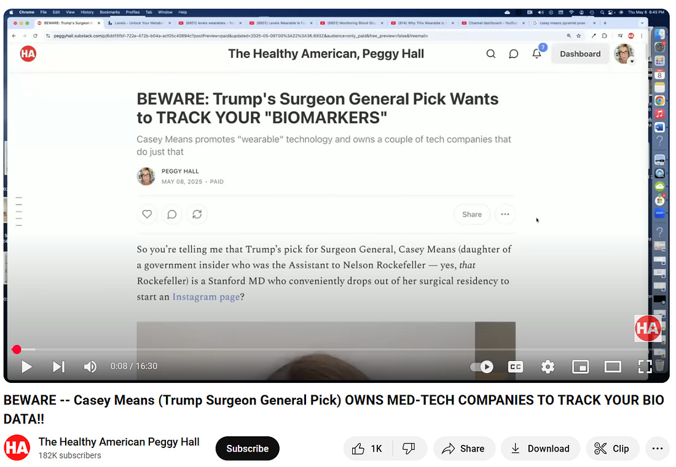
Task: Close the BEWARE Trump's Surgeon tab
Action: click(x=99, y=23)
